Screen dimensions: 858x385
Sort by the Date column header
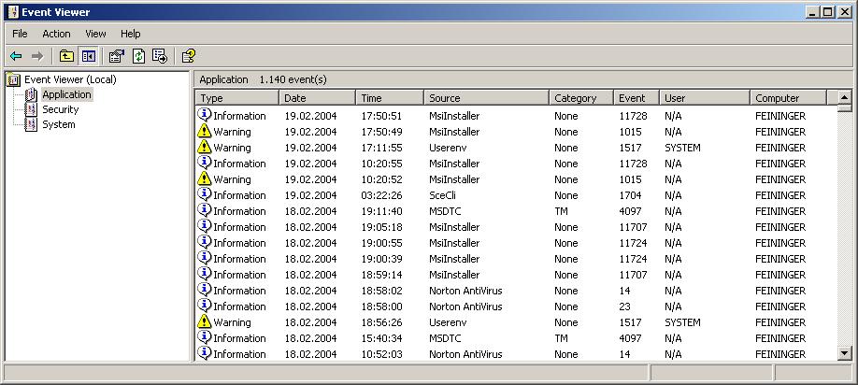coord(318,98)
